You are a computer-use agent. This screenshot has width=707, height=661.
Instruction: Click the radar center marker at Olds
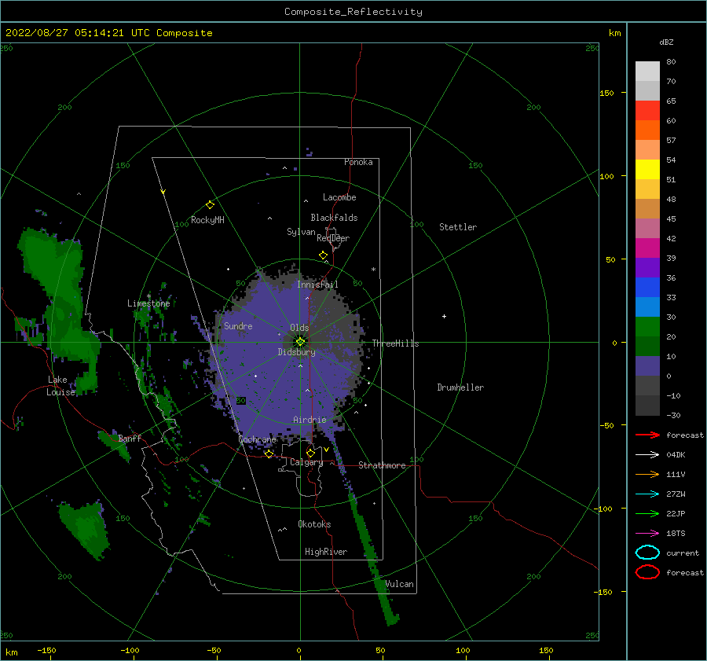300,342
